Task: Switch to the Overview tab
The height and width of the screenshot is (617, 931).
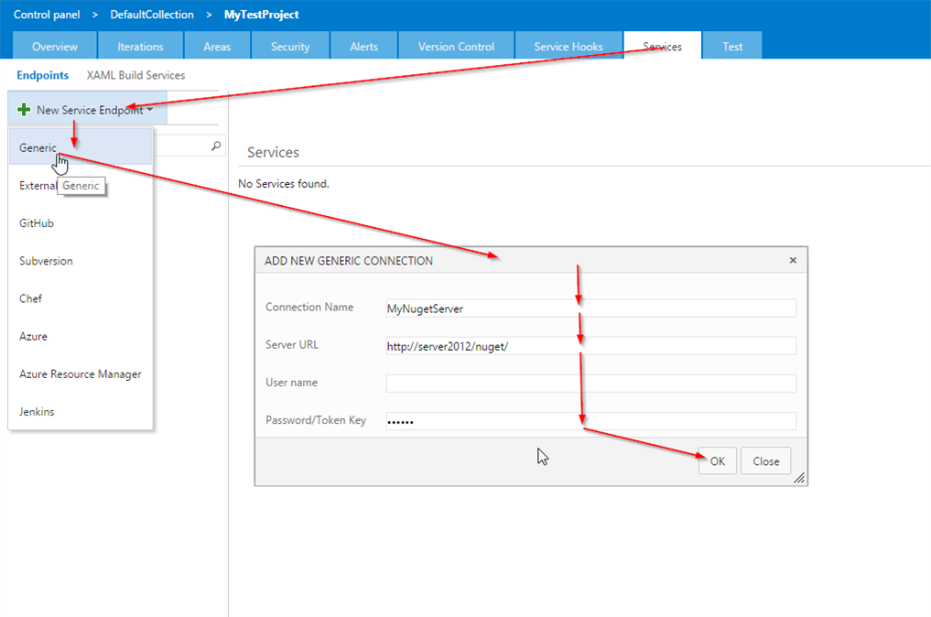Action: [x=54, y=45]
